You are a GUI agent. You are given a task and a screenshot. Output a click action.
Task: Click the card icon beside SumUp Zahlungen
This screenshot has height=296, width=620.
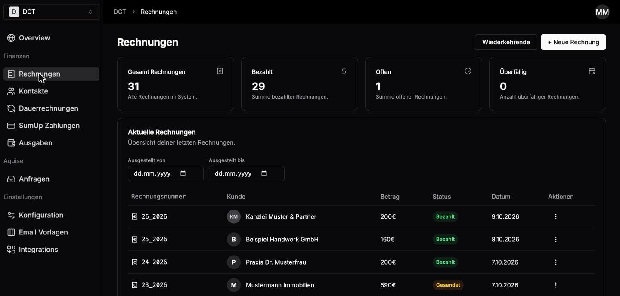(11, 126)
